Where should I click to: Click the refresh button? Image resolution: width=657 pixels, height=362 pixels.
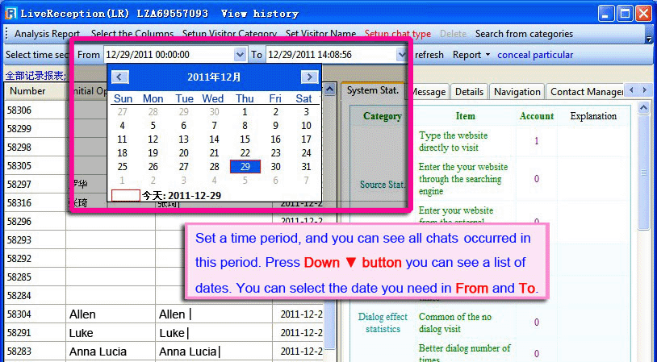[429, 55]
